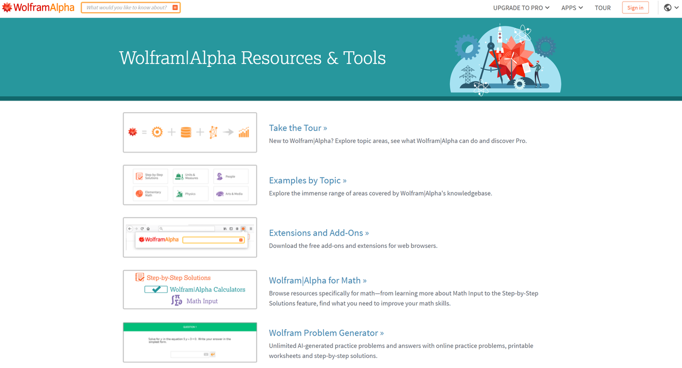Click the Step-by-Step Solutions notepad icon

pos(140,278)
